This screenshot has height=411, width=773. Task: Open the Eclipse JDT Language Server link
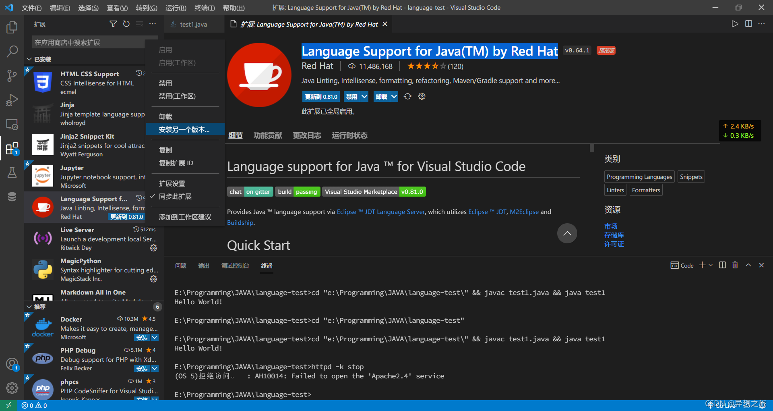380,212
